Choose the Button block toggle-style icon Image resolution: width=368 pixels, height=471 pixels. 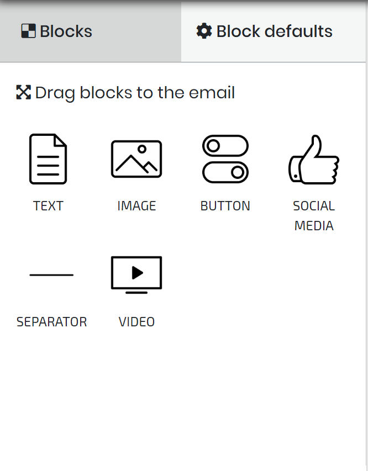[225, 159]
